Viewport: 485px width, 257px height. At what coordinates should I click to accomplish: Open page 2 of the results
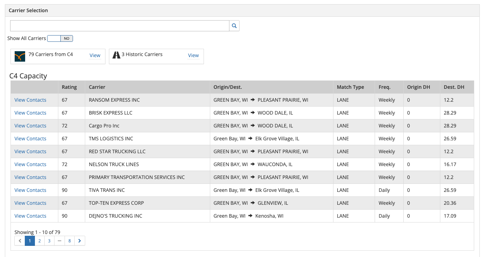(40, 241)
